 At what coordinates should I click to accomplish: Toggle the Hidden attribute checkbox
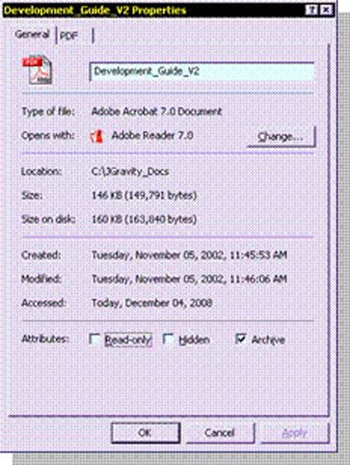[x=168, y=340]
